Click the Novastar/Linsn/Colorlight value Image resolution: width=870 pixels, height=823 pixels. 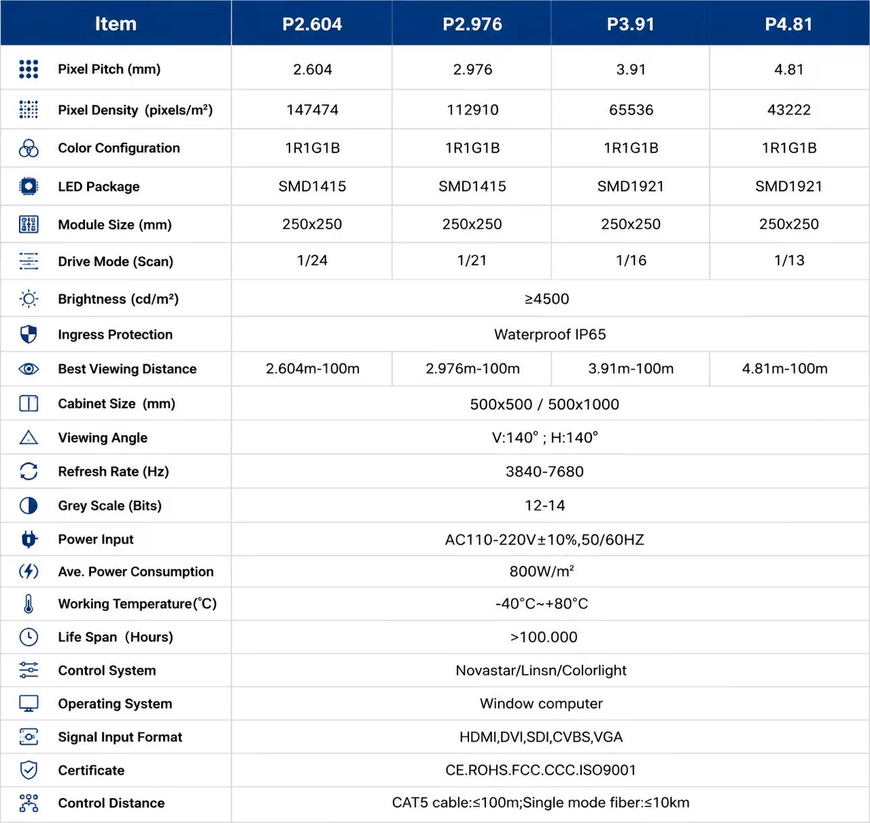click(541, 671)
